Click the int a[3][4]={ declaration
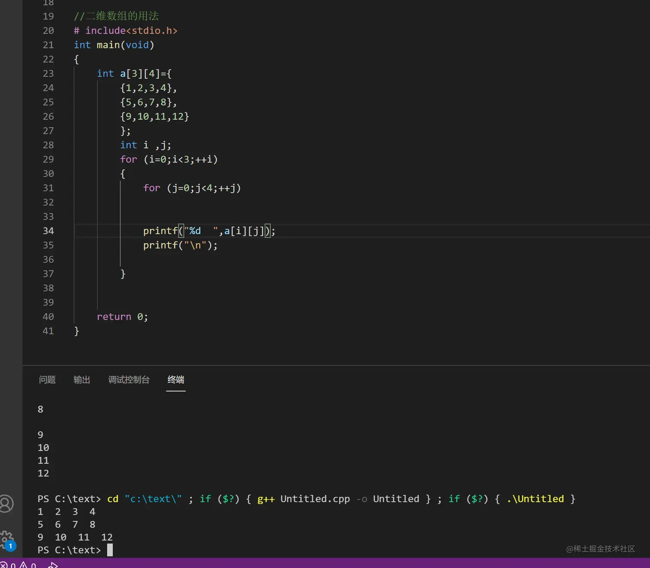This screenshot has height=568, width=650. tap(134, 74)
